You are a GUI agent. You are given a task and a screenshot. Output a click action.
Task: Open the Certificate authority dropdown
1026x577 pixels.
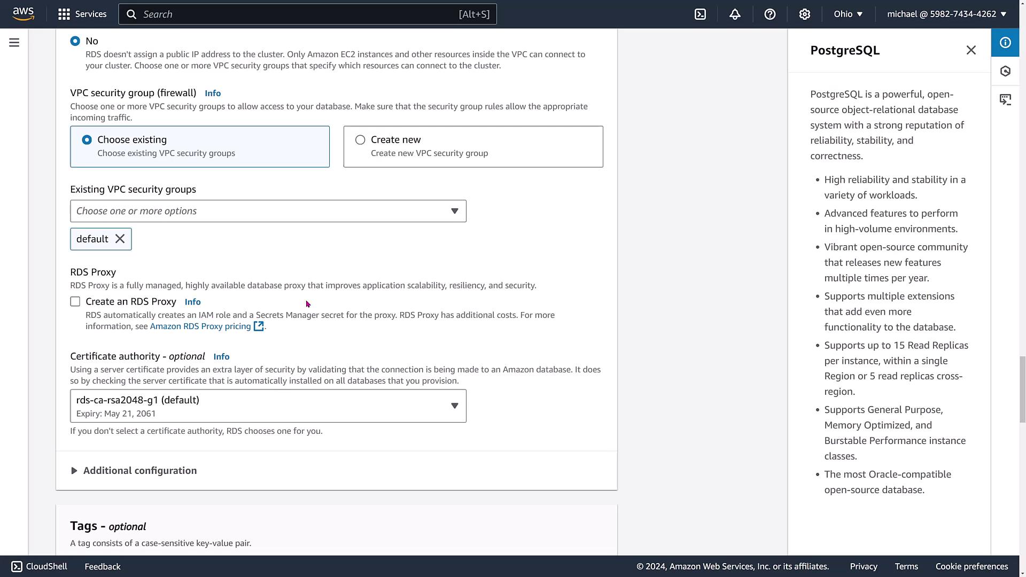pos(268,406)
